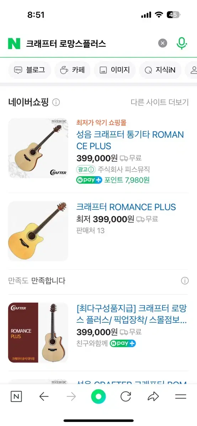Show info next to 네이버쇼핑 heading
Screen dimensions: 197x426
[56, 103]
